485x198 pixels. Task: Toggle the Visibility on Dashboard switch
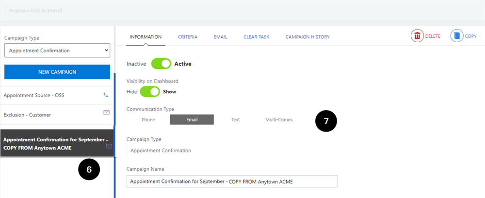point(150,92)
